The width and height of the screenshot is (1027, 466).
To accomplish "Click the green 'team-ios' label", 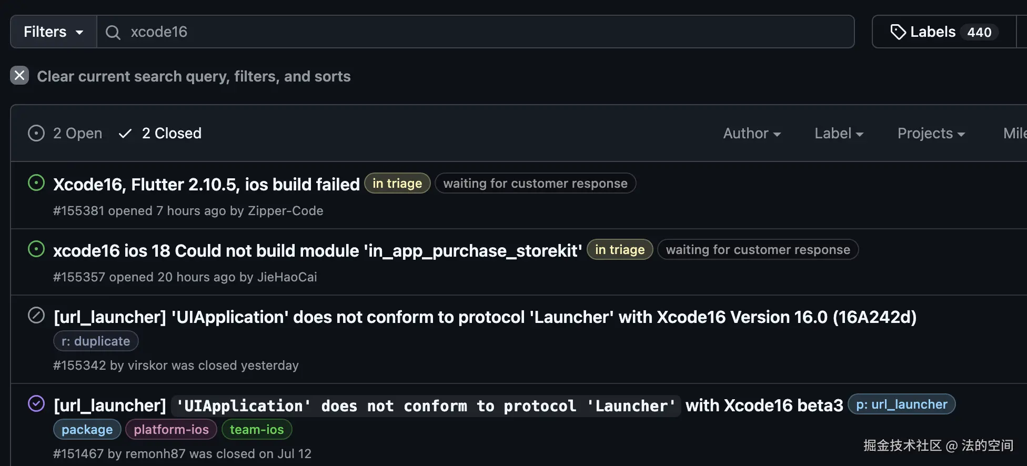I will pyautogui.click(x=257, y=430).
